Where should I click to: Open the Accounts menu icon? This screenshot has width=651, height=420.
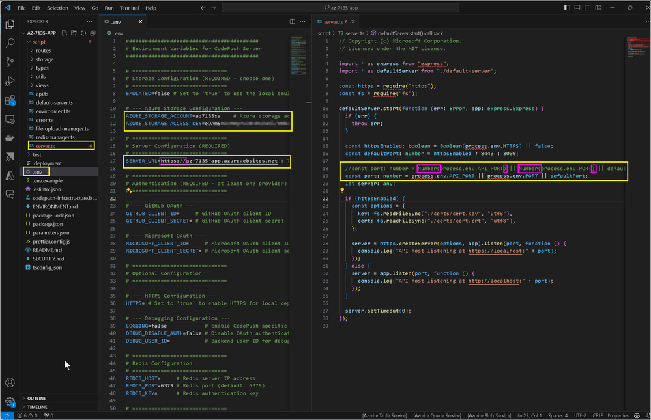click(x=10, y=383)
